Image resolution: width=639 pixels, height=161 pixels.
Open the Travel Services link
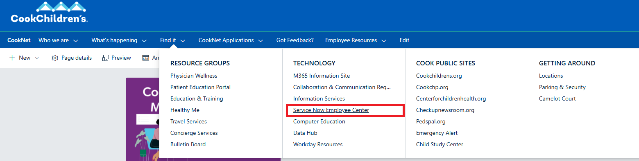coord(188,121)
